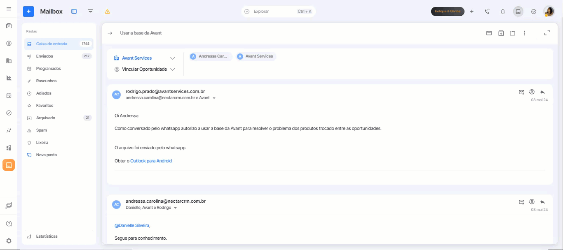Select the Caixa de entrada folder
Image resolution: width=563 pixels, height=250 pixels.
click(59, 44)
